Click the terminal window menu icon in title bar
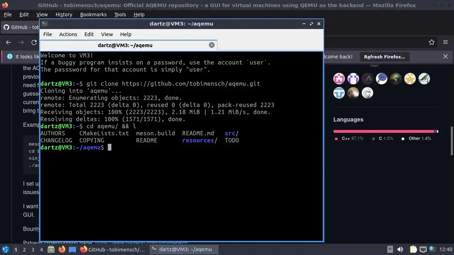The image size is (454, 255). 44,24
